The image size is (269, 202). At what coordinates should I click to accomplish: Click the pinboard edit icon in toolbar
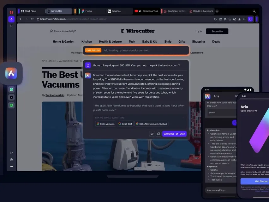220,19
